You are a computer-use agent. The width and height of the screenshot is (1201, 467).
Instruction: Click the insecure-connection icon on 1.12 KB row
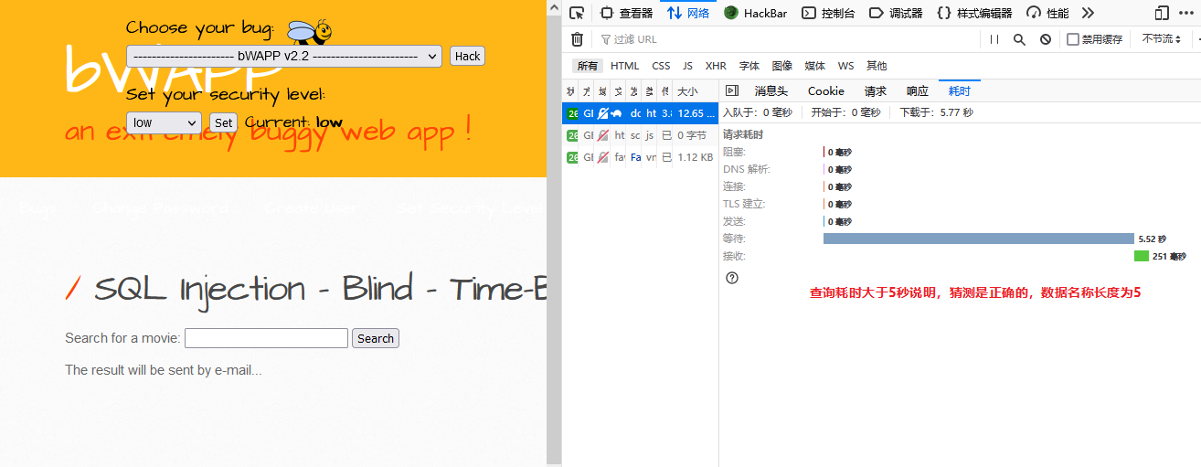(x=602, y=157)
